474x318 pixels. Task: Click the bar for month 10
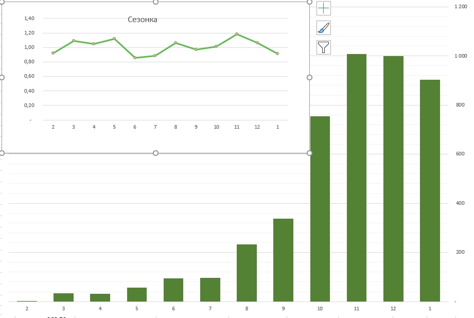[x=320, y=209]
